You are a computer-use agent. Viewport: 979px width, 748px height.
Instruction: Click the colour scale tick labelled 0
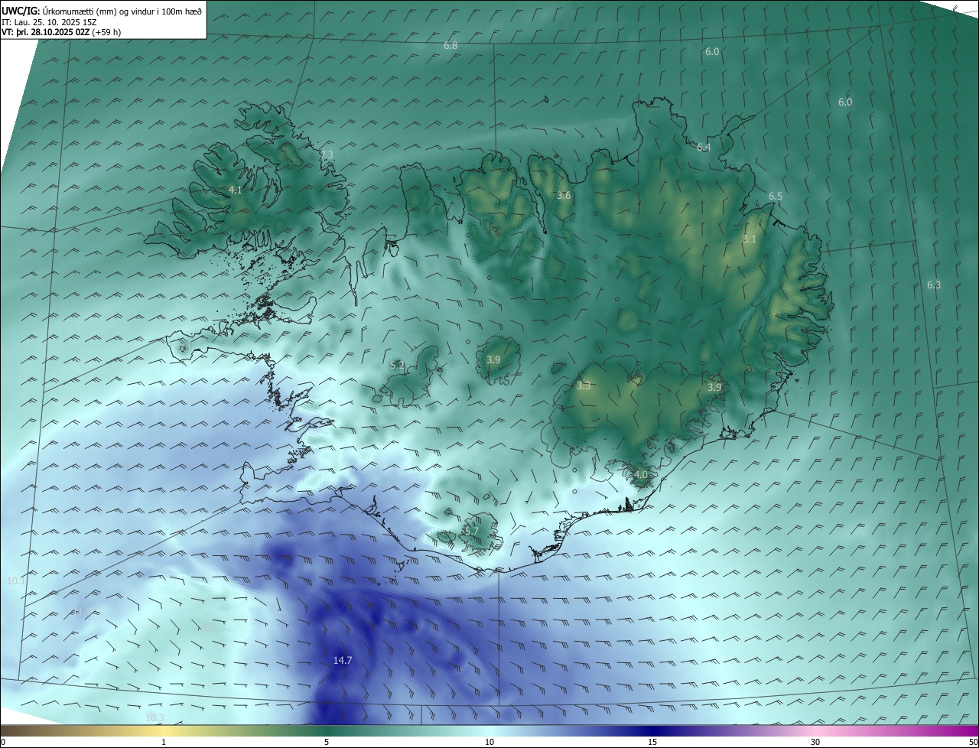click(3, 742)
